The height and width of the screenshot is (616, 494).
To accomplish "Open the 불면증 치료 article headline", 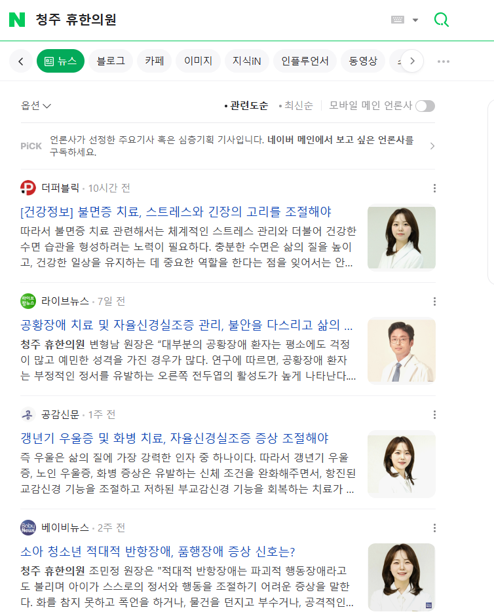I will click(176, 211).
